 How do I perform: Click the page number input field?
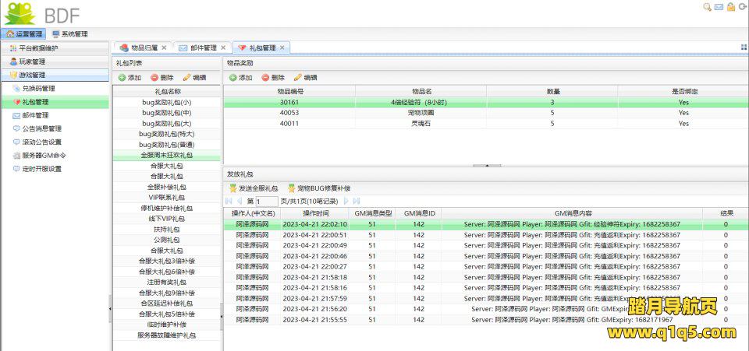(266, 202)
